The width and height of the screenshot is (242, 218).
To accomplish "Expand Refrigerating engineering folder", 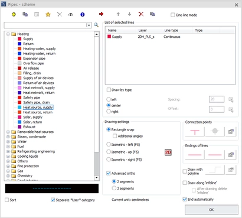I will 8,151.
